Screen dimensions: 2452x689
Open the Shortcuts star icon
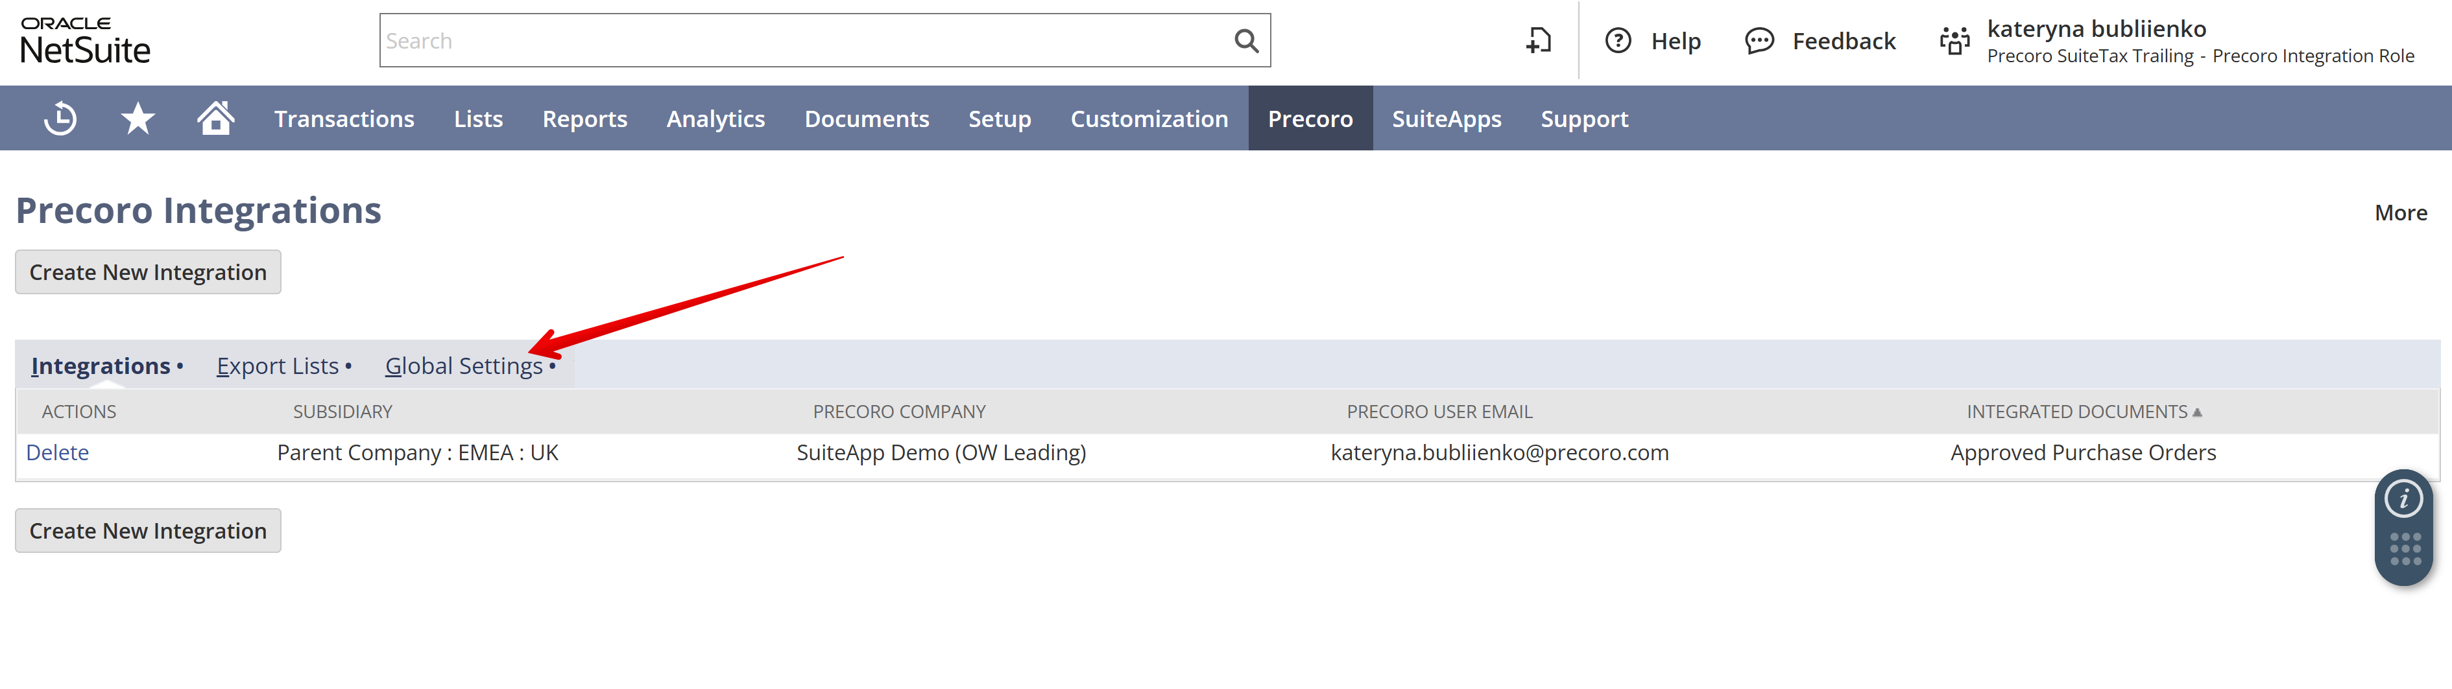[x=138, y=119]
